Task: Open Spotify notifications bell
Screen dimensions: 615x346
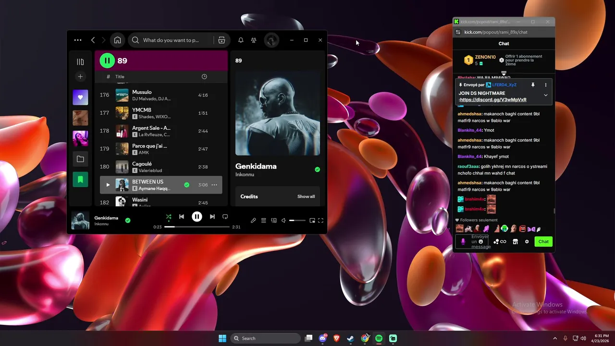Action: [x=241, y=40]
